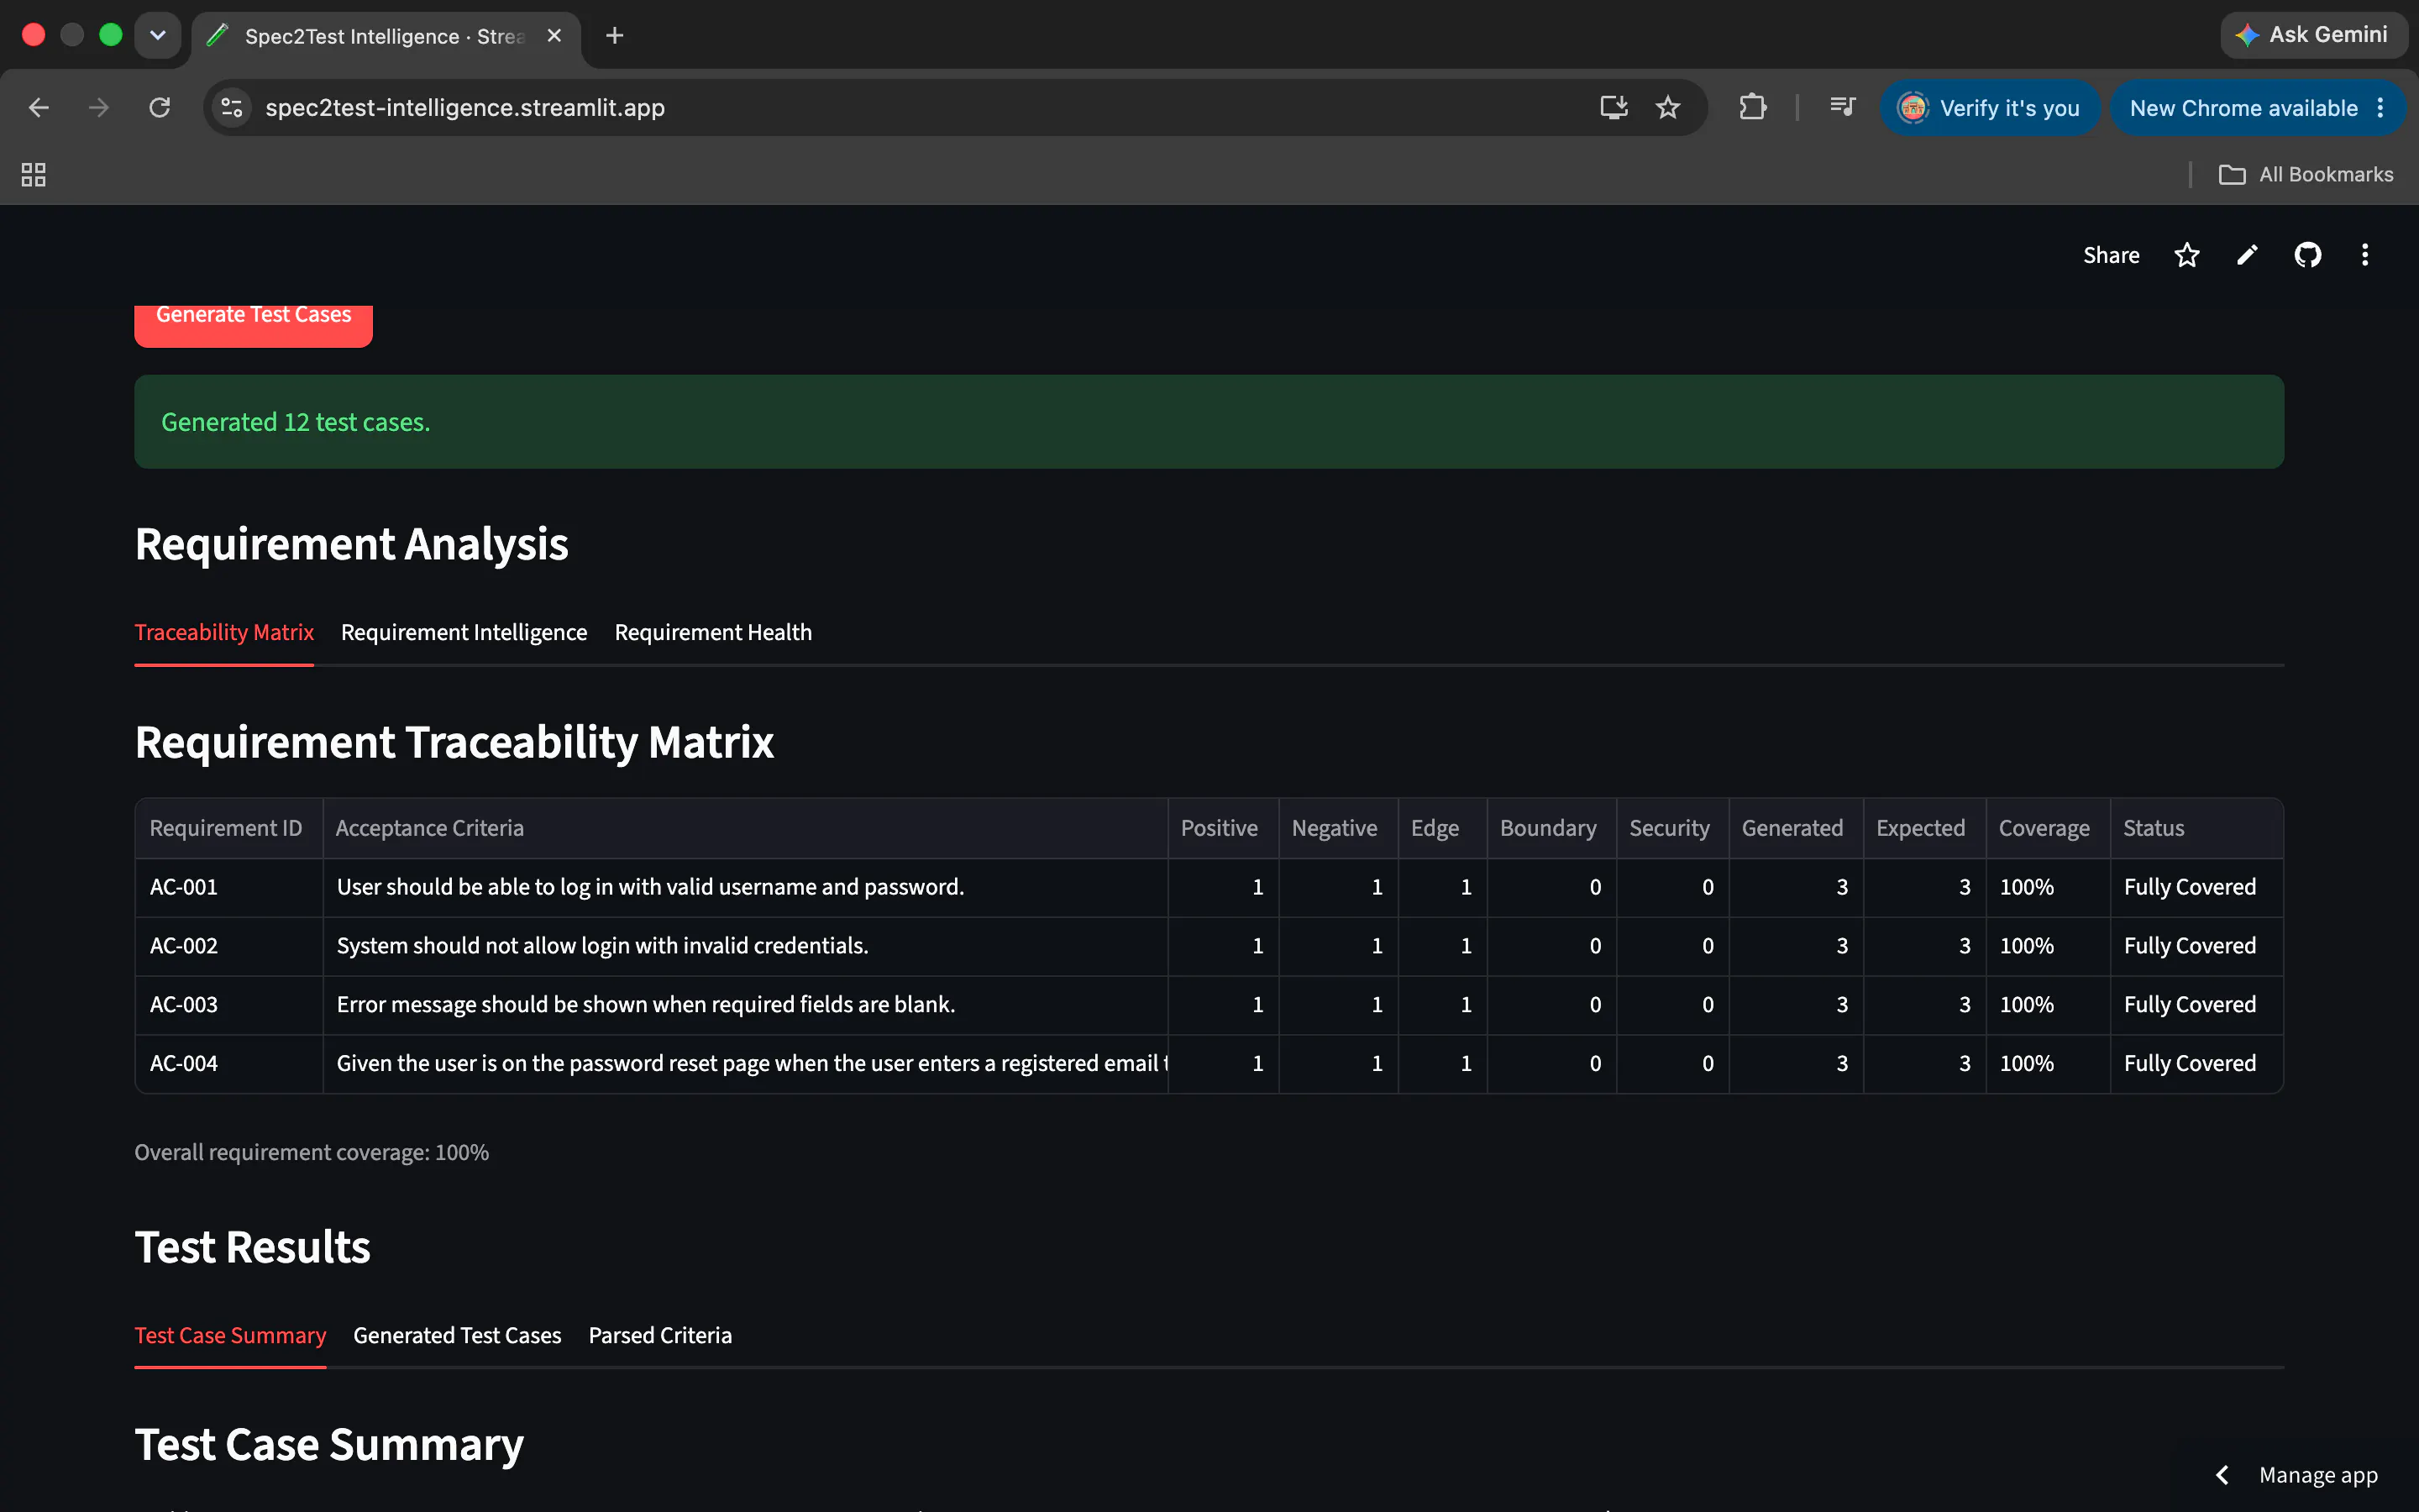Sort by Acceptance Criteria column header

coord(745,828)
